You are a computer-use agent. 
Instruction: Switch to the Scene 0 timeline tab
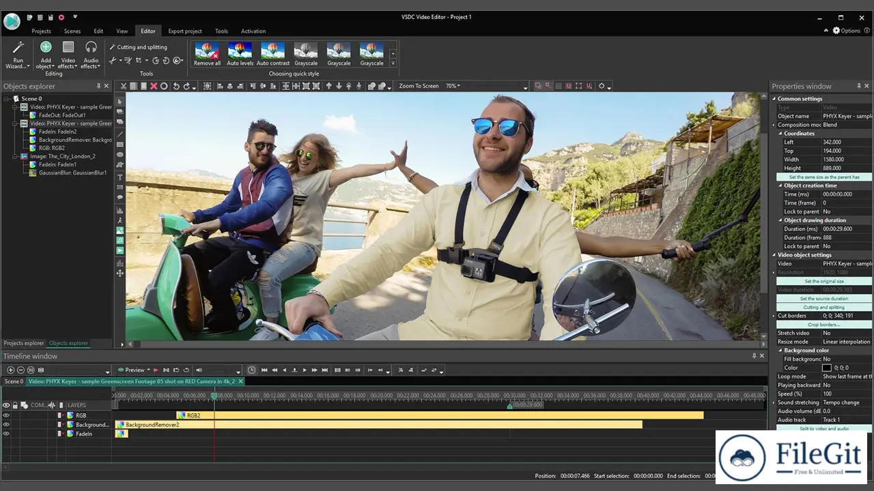pyautogui.click(x=14, y=381)
